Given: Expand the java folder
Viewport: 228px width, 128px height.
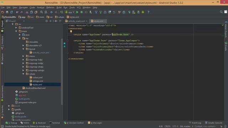Looking at the screenshot, I should tap(20, 35).
